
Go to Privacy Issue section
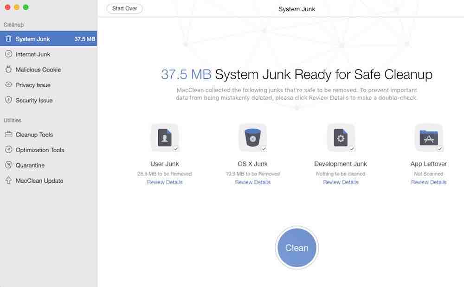coord(49,85)
